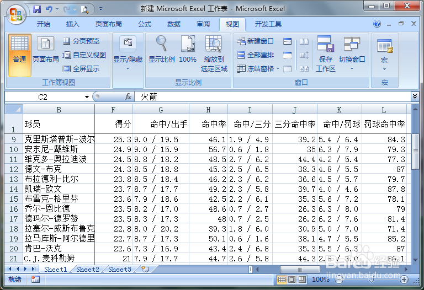Screen dimensions: 424x290
Task: Click the Split window icon
Action: 287,41
